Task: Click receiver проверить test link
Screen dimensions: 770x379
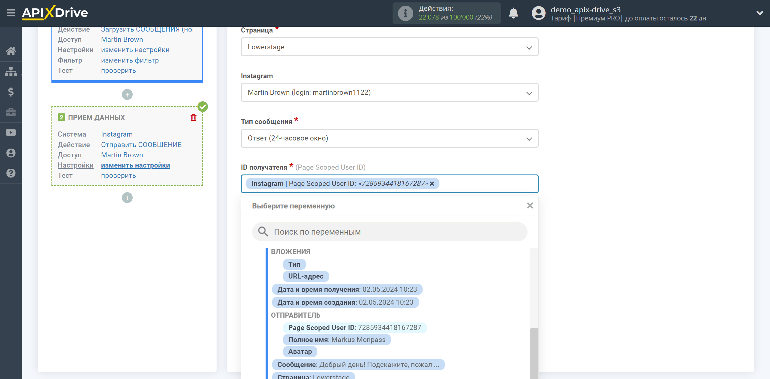Action: coord(118,175)
